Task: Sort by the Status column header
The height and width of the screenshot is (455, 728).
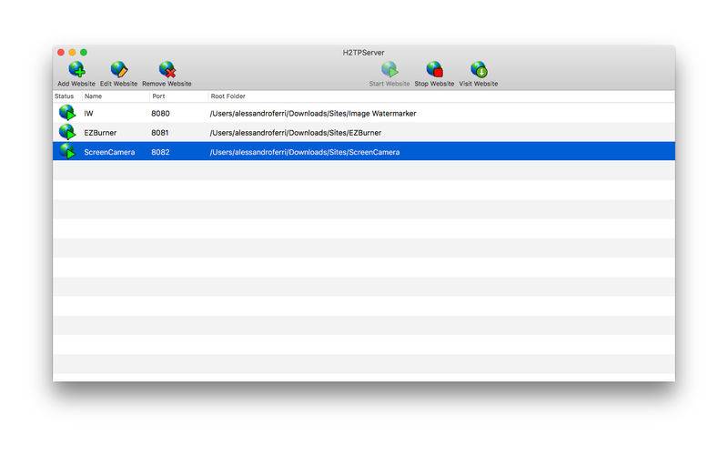Action: coord(64,96)
